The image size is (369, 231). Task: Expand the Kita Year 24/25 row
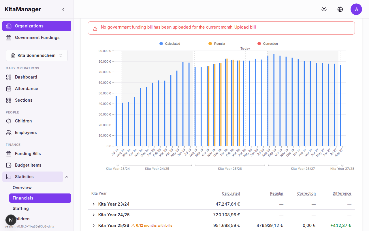(93, 215)
